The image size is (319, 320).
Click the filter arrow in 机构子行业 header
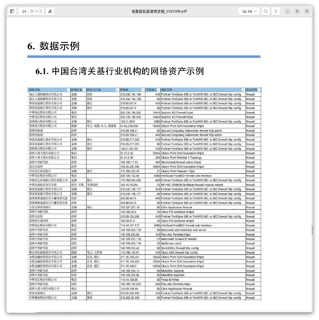[x=117, y=90]
